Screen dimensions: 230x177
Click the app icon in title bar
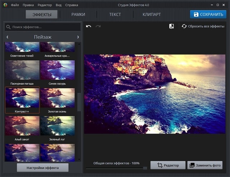click(5, 5)
